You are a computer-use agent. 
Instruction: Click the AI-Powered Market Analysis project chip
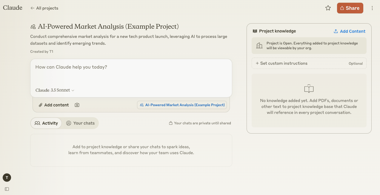pyautogui.click(x=182, y=105)
